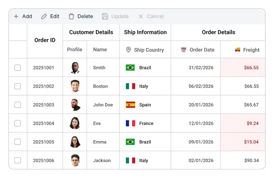The image size is (274, 178).
Task: Click the Order ID column header
Action: [45, 40]
